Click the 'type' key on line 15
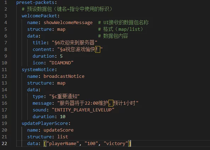The width and height of the screenshot is (210, 150). (x=38, y=96)
